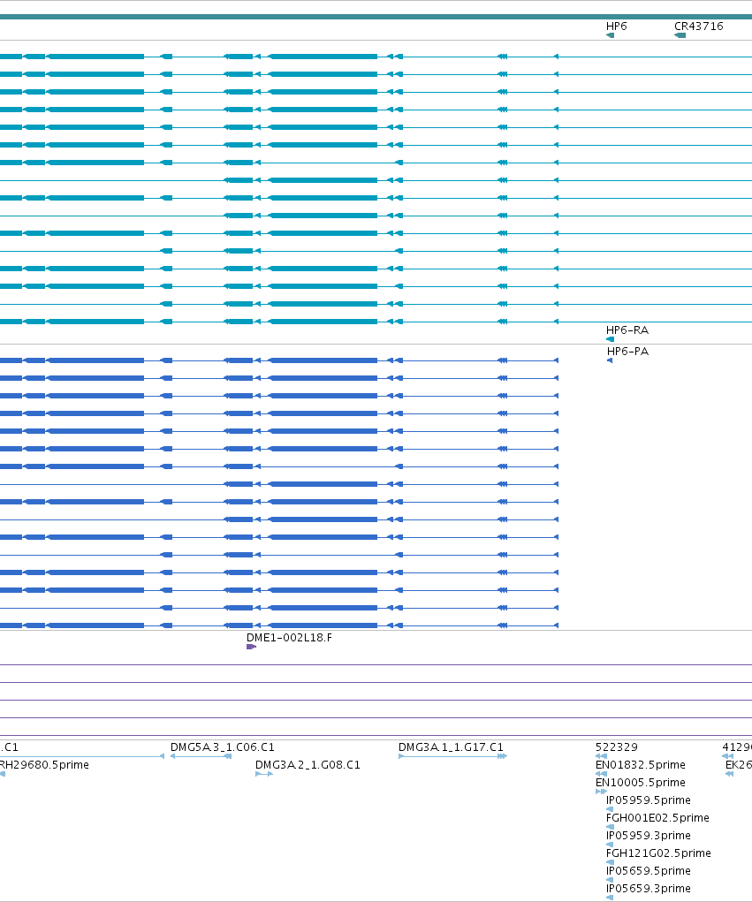Image resolution: width=752 pixels, height=902 pixels.
Task: Open the HP6-RA transcript label
Action: click(x=627, y=330)
